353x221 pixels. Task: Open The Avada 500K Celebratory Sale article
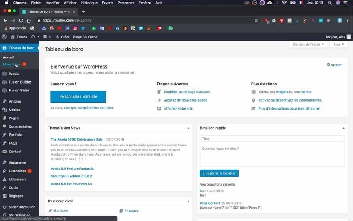click(76, 139)
